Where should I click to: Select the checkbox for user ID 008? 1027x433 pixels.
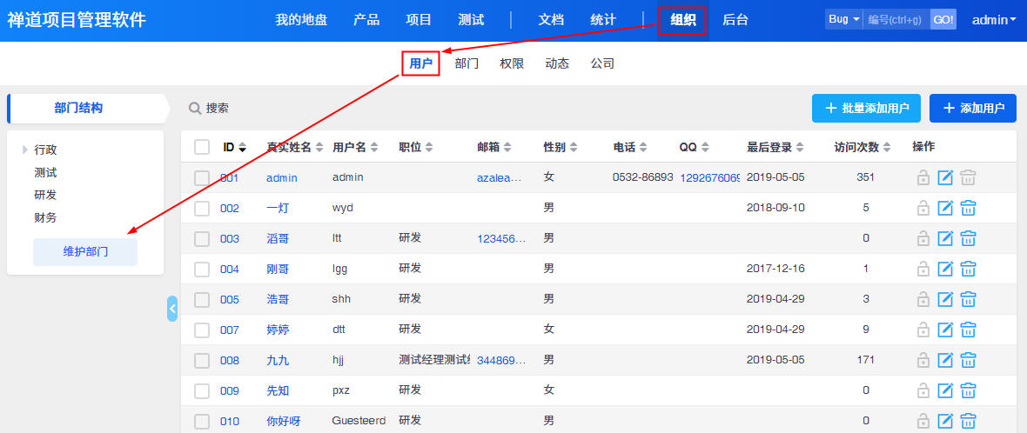202,360
